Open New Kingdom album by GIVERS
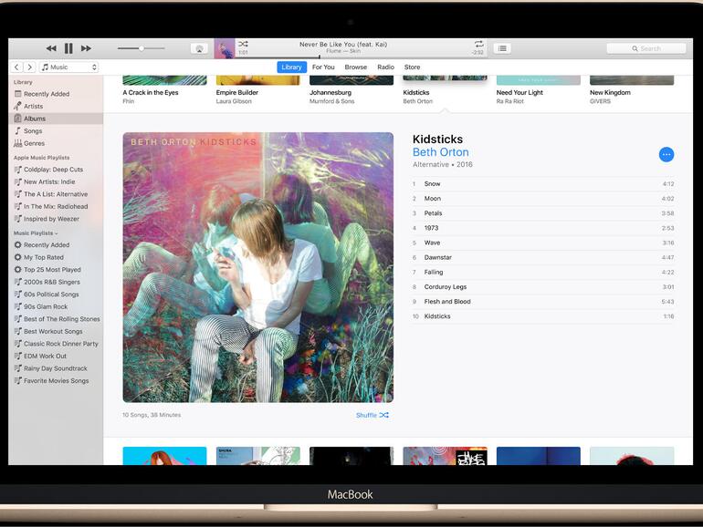This screenshot has height=527, width=703. point(632,91)
